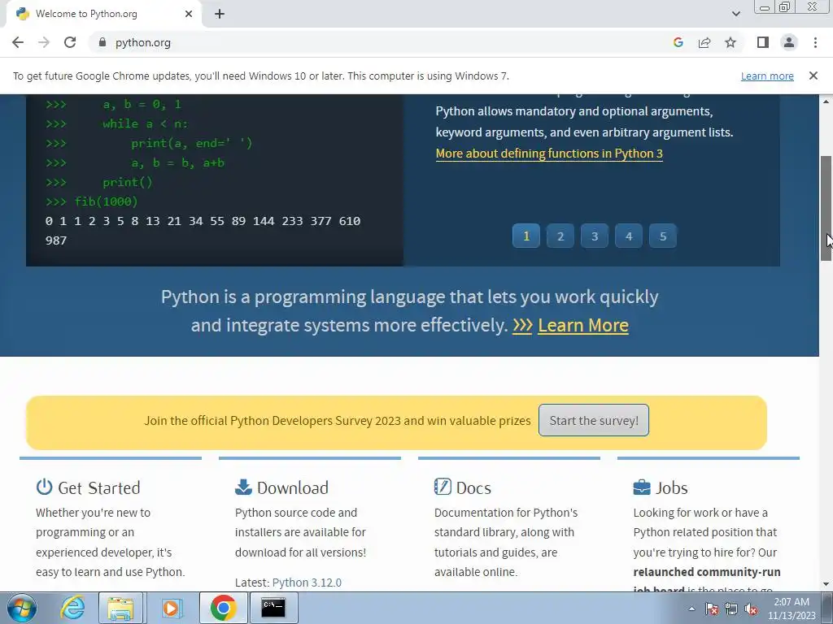Focus the python.org address field
833x624 pixels.
coord(382,42)
